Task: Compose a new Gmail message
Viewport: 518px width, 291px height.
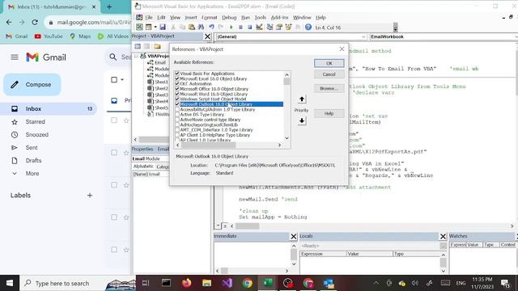Action: pyautogui.click(x=32, y=84)
